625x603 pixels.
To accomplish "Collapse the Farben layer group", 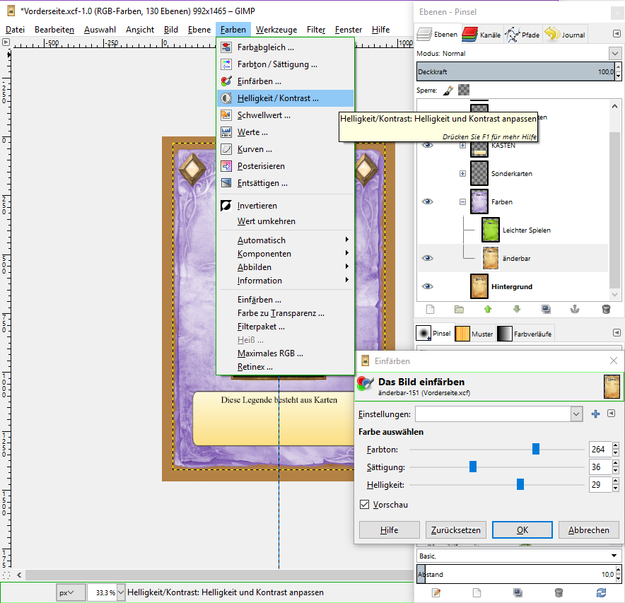I will [462, 201].
